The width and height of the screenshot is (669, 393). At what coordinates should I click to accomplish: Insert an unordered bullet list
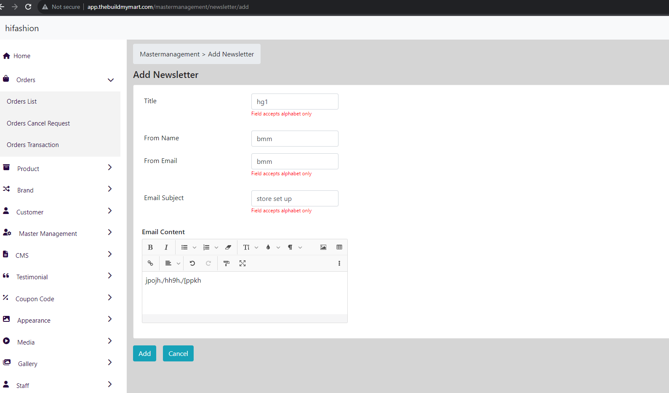pos(184,247)
